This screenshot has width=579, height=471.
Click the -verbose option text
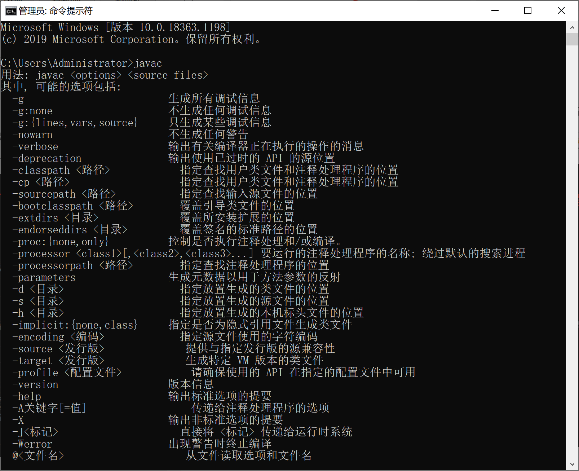pos(35,146)
